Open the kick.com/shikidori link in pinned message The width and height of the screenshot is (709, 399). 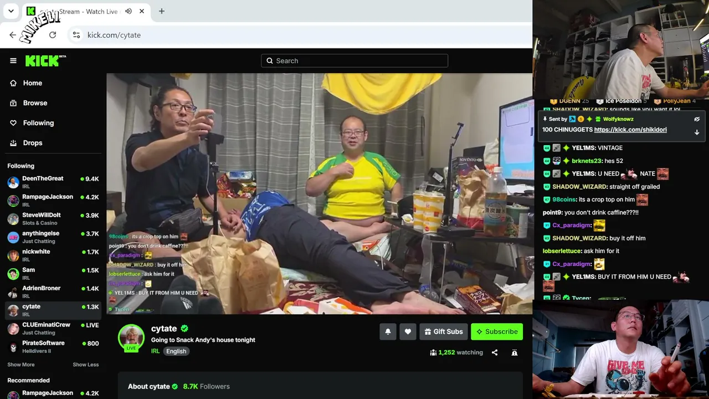[630, 130]
